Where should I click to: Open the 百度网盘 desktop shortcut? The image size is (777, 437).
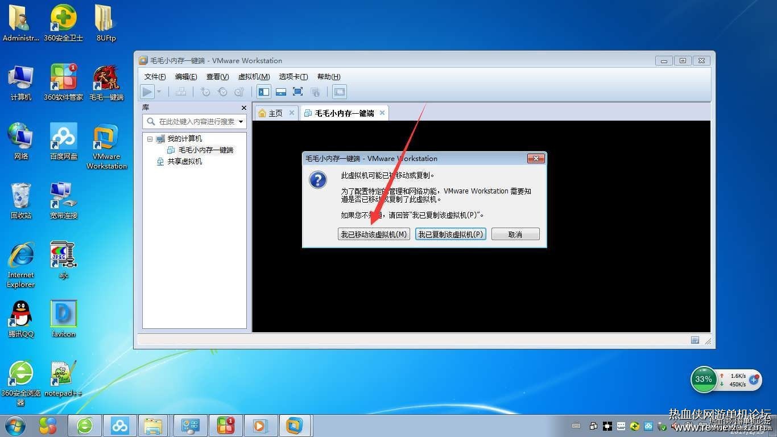tap(64, 142)
